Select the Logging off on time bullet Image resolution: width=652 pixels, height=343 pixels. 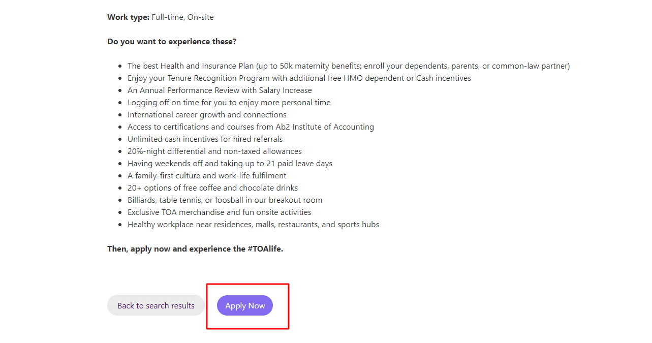pos(229,102)
